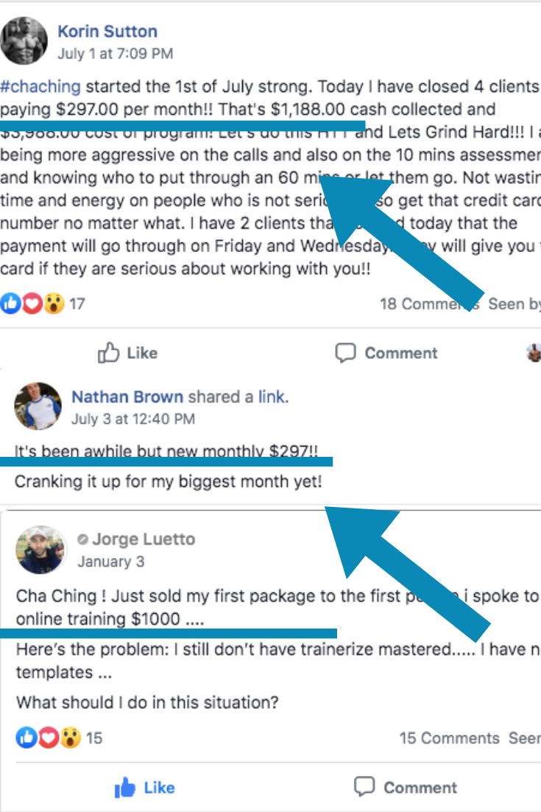This screenshot has width=541, height=812.
Task: Open the shared link in Nathan's post
Action: (x=272, y=396)
